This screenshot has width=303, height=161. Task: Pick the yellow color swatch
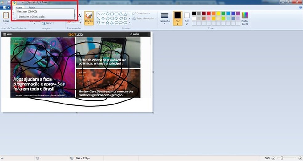click(218, 14)
